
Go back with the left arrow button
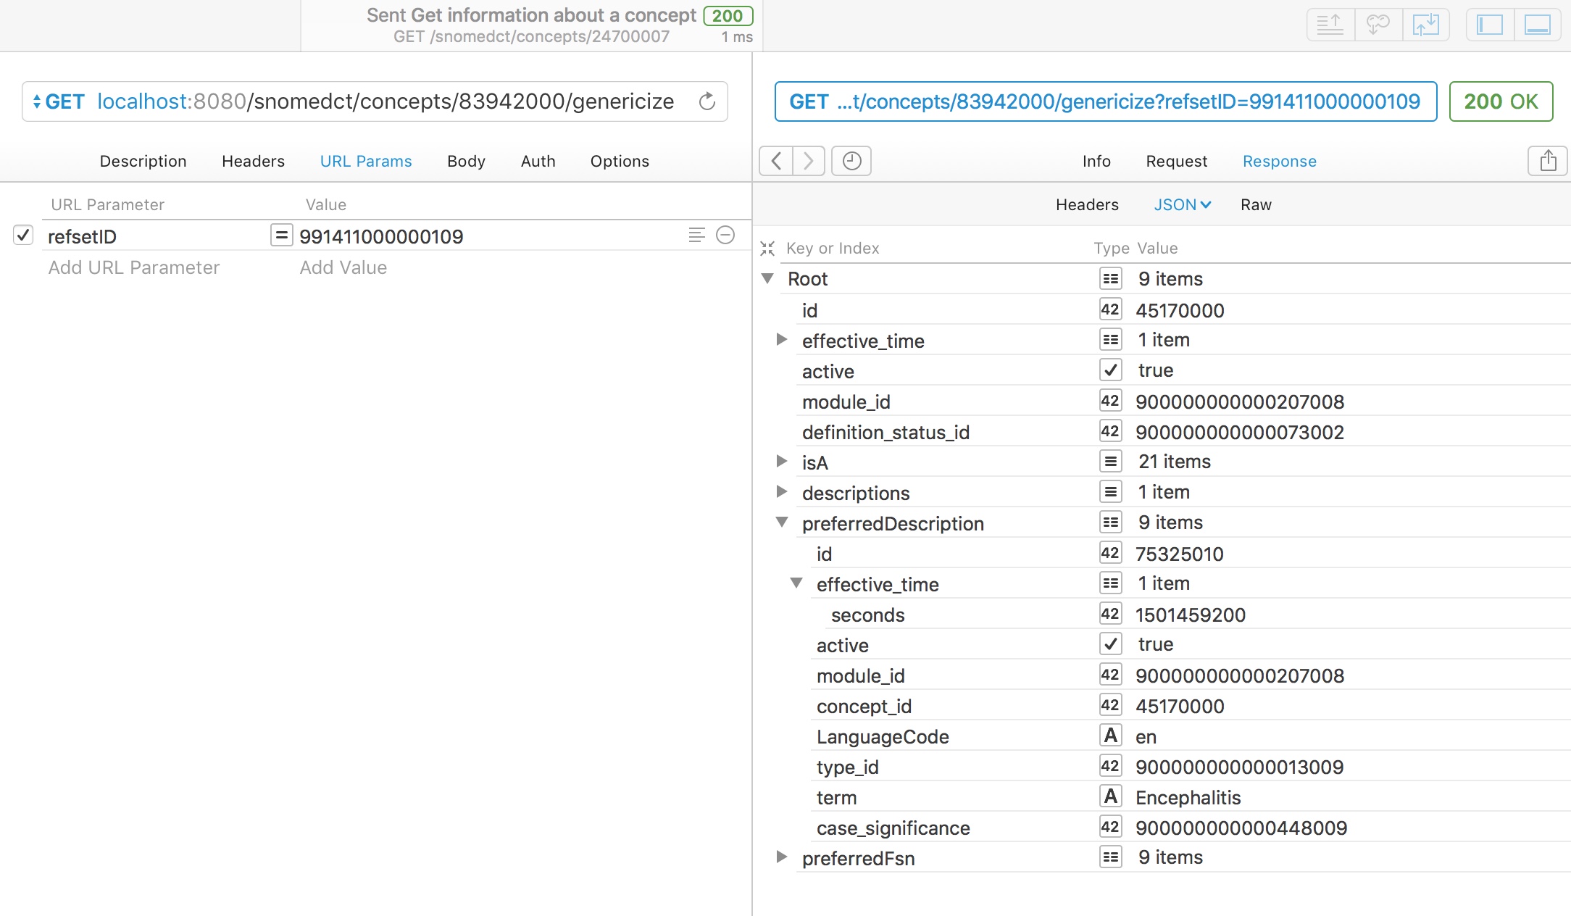(776, 161)
